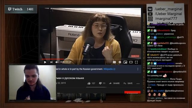The width and height of the screenshot is (192, 108).
Task: Toggle closed captions CC button
Action: (x=114, y=62)
